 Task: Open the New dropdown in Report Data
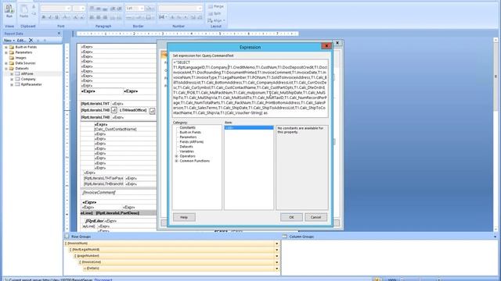point(9,41)
